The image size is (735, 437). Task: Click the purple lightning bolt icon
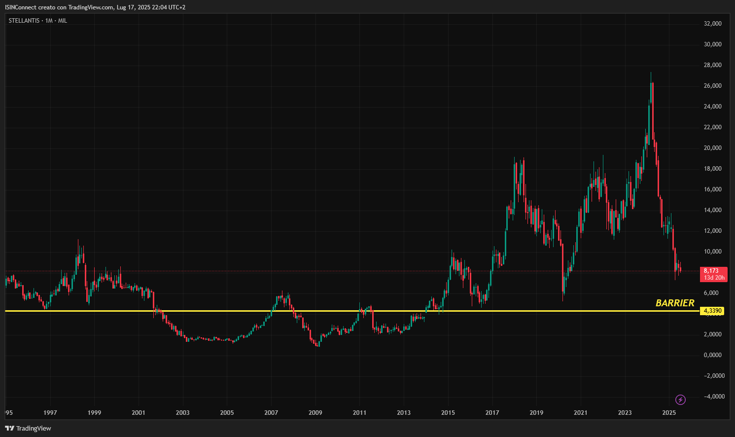point(680,400)
